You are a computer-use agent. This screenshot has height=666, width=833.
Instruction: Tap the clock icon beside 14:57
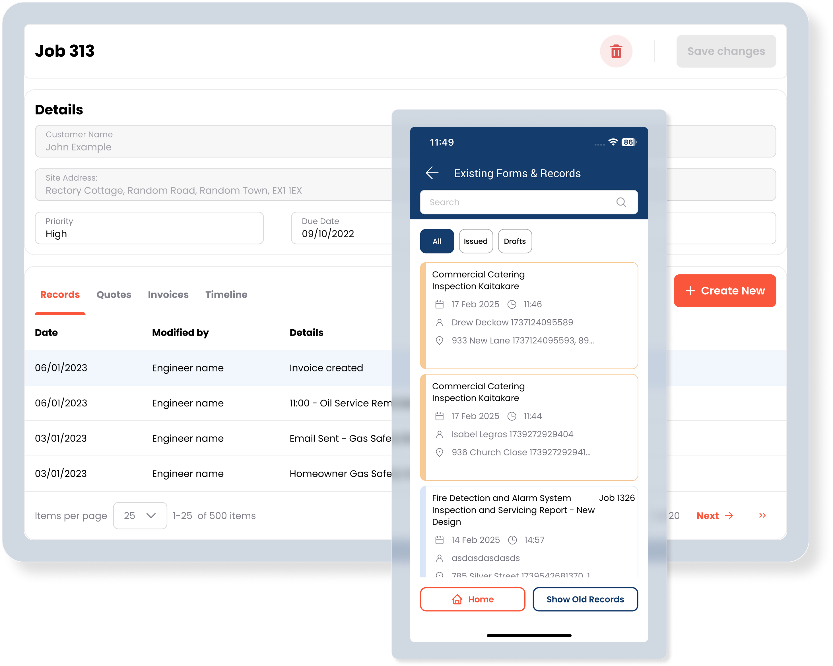coord(512,540)
